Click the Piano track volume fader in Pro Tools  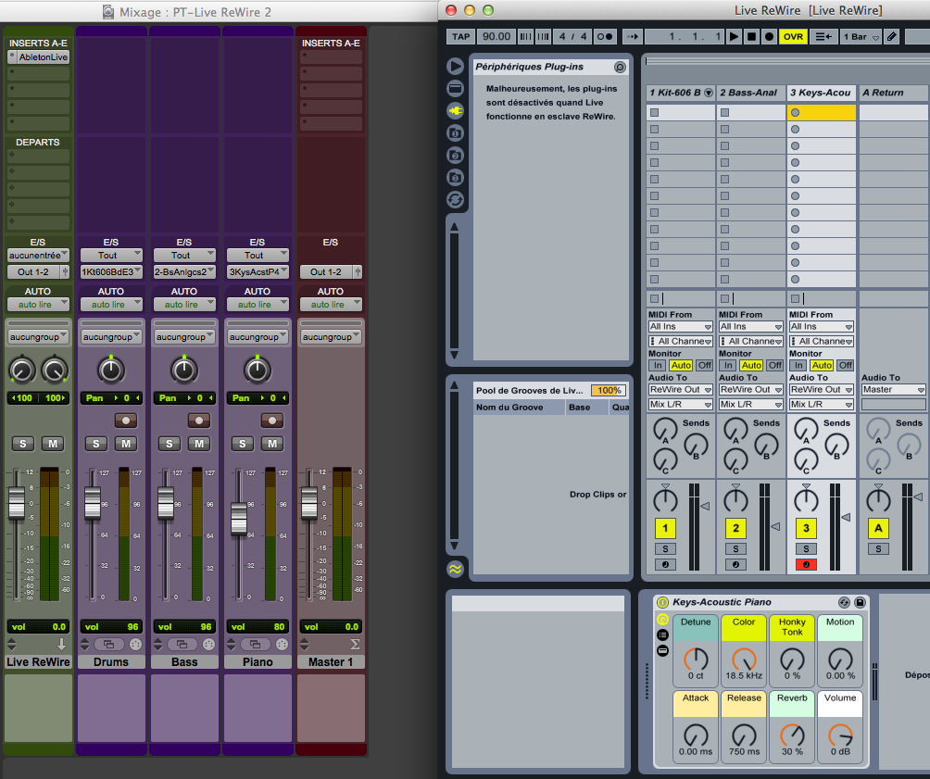pyautogui.click(x=238, y=519)
